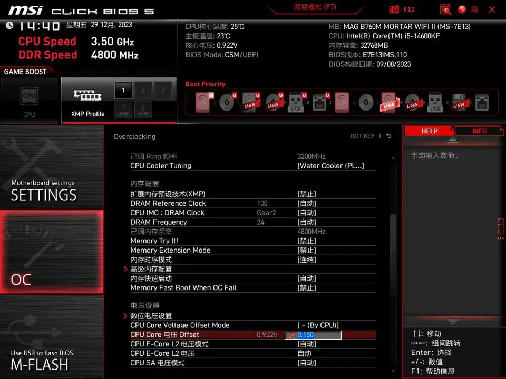Click the bottom handle of the help panel

pos(452,322)
